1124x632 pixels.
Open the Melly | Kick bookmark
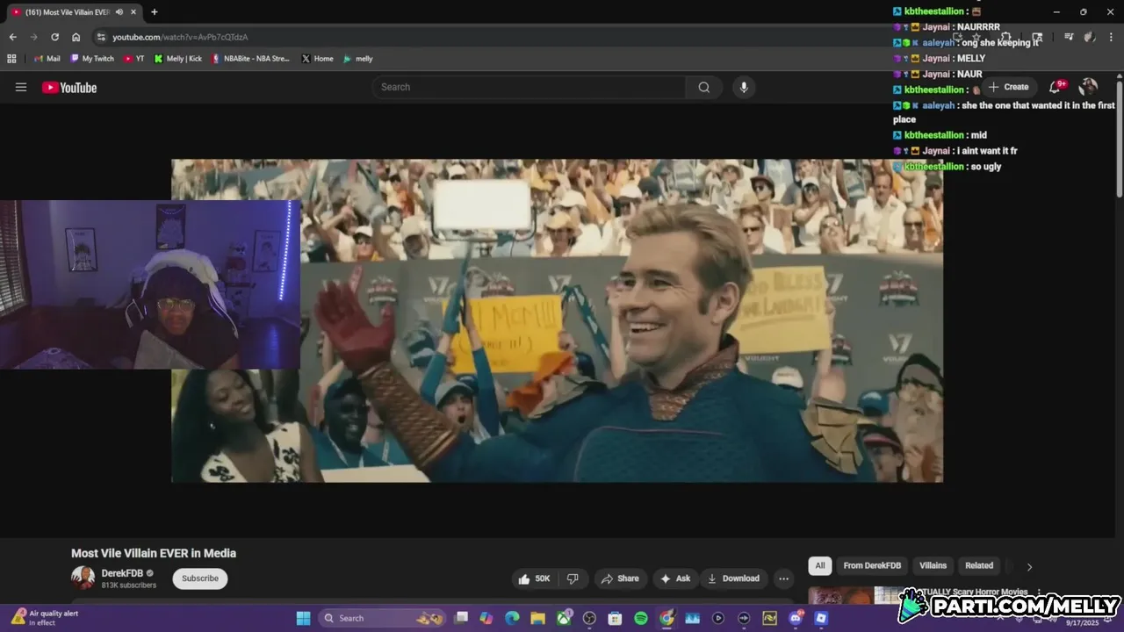(178, 59)
